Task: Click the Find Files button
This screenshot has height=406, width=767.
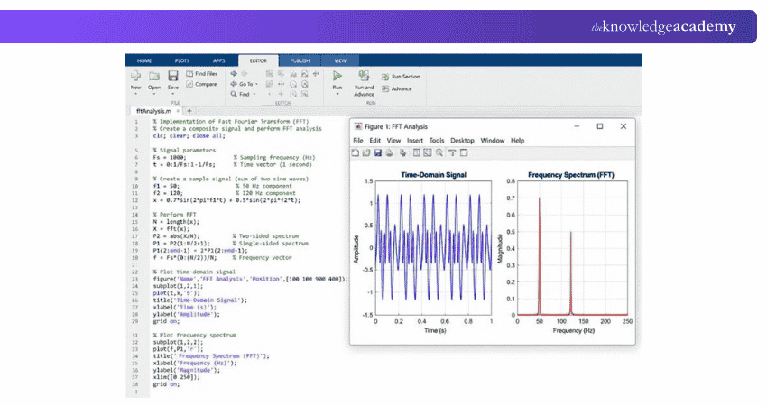Action: (x=201, y=74)
